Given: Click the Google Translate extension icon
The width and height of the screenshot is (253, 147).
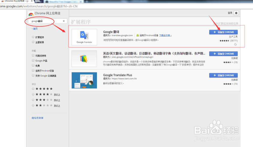Looking at the screenshot, I should point(84,37).
